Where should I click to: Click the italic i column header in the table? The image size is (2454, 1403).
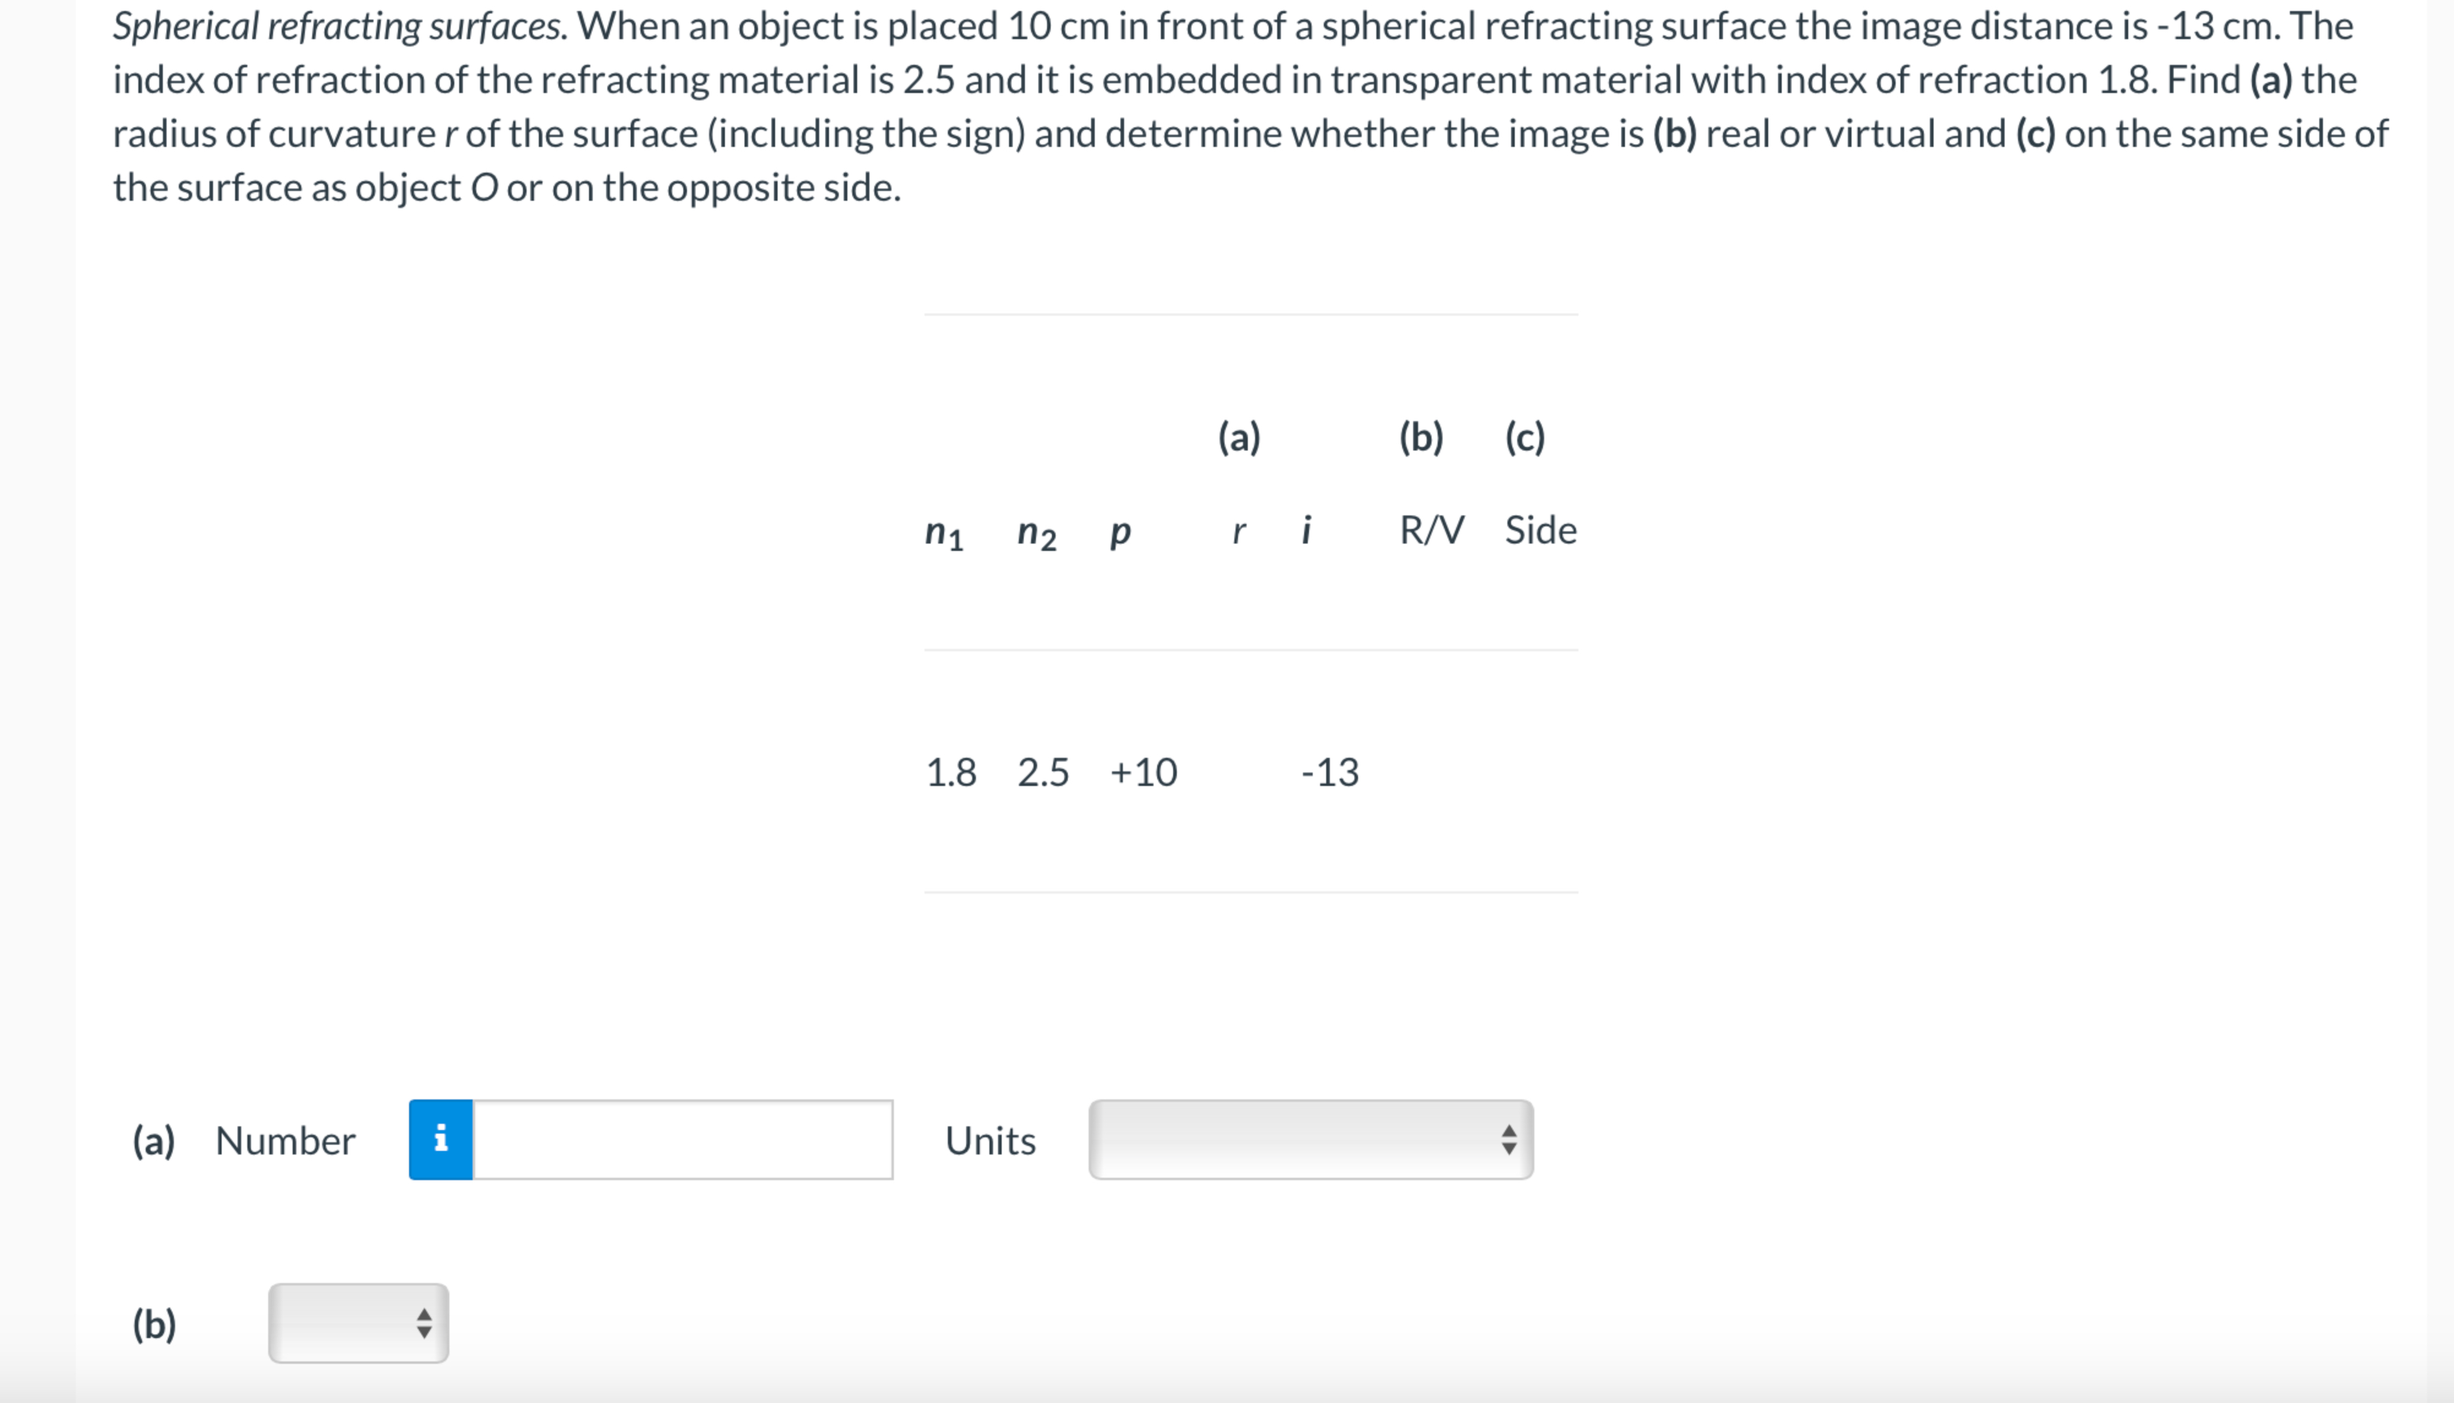point(1306,530)
